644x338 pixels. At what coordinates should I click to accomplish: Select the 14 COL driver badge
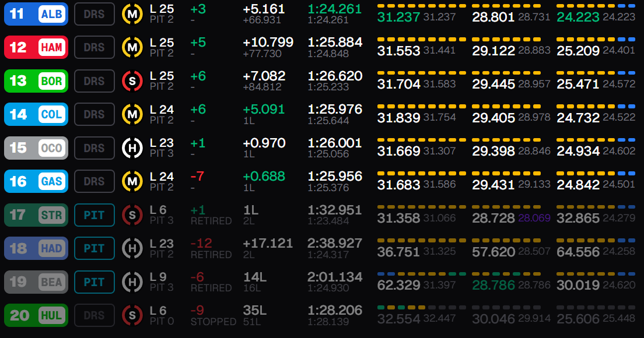pyautogui.click(x=36, y=114)
